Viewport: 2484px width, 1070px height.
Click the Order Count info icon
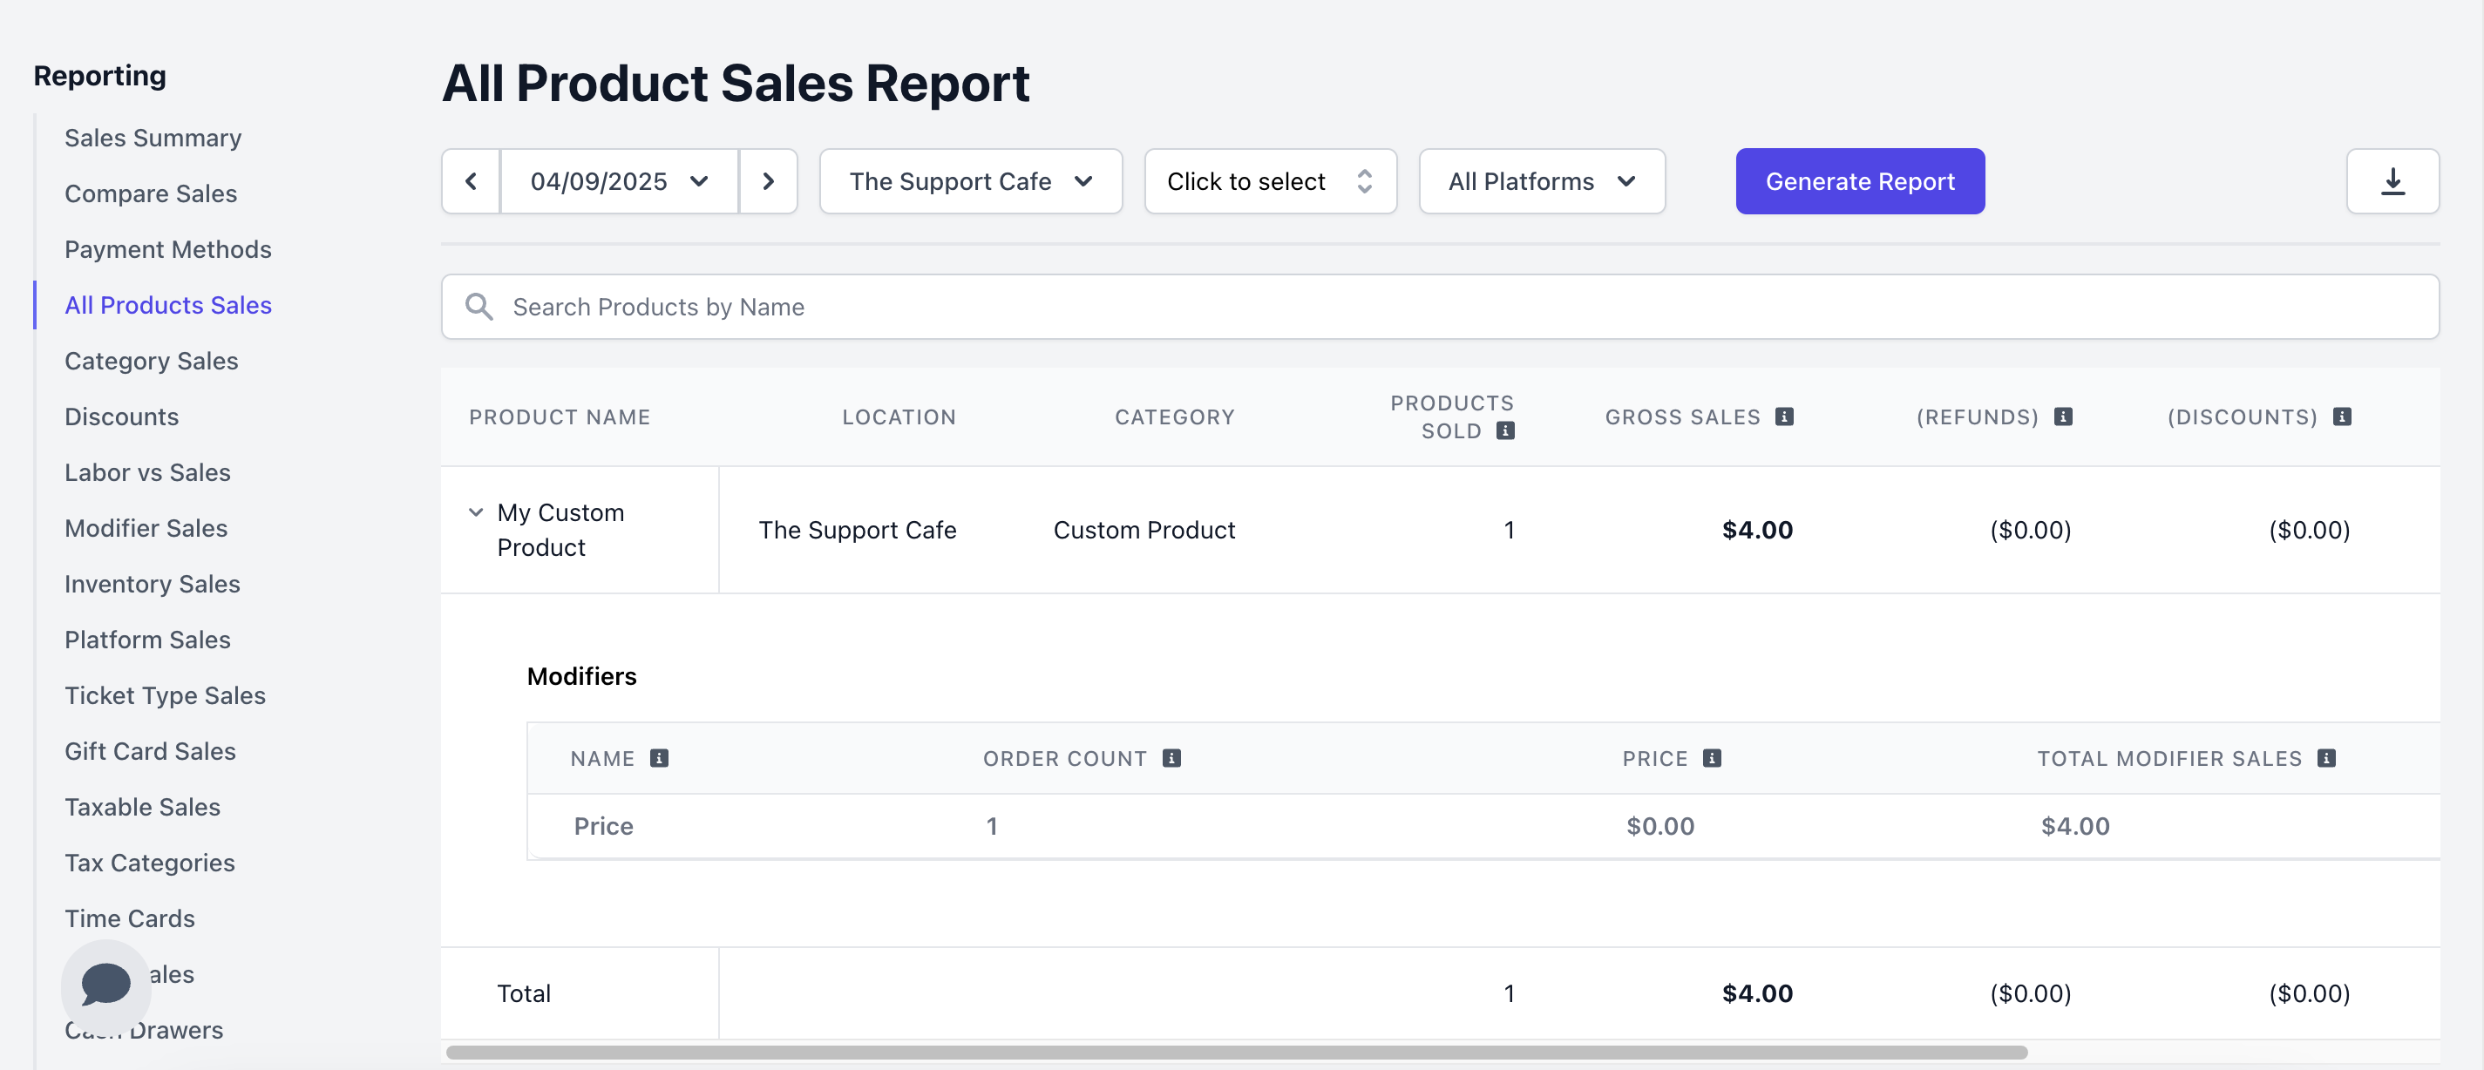[x=1171, y=759]
